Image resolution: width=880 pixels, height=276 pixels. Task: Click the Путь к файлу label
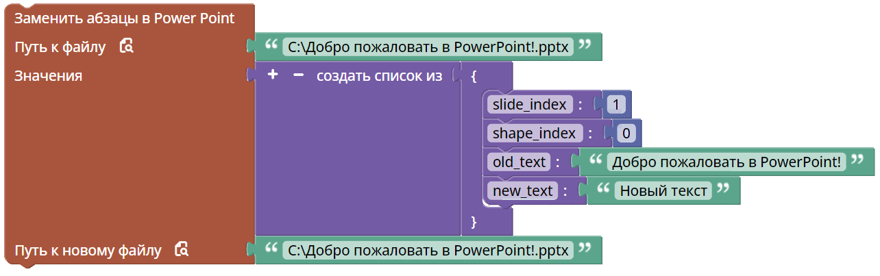coord(60,47)
